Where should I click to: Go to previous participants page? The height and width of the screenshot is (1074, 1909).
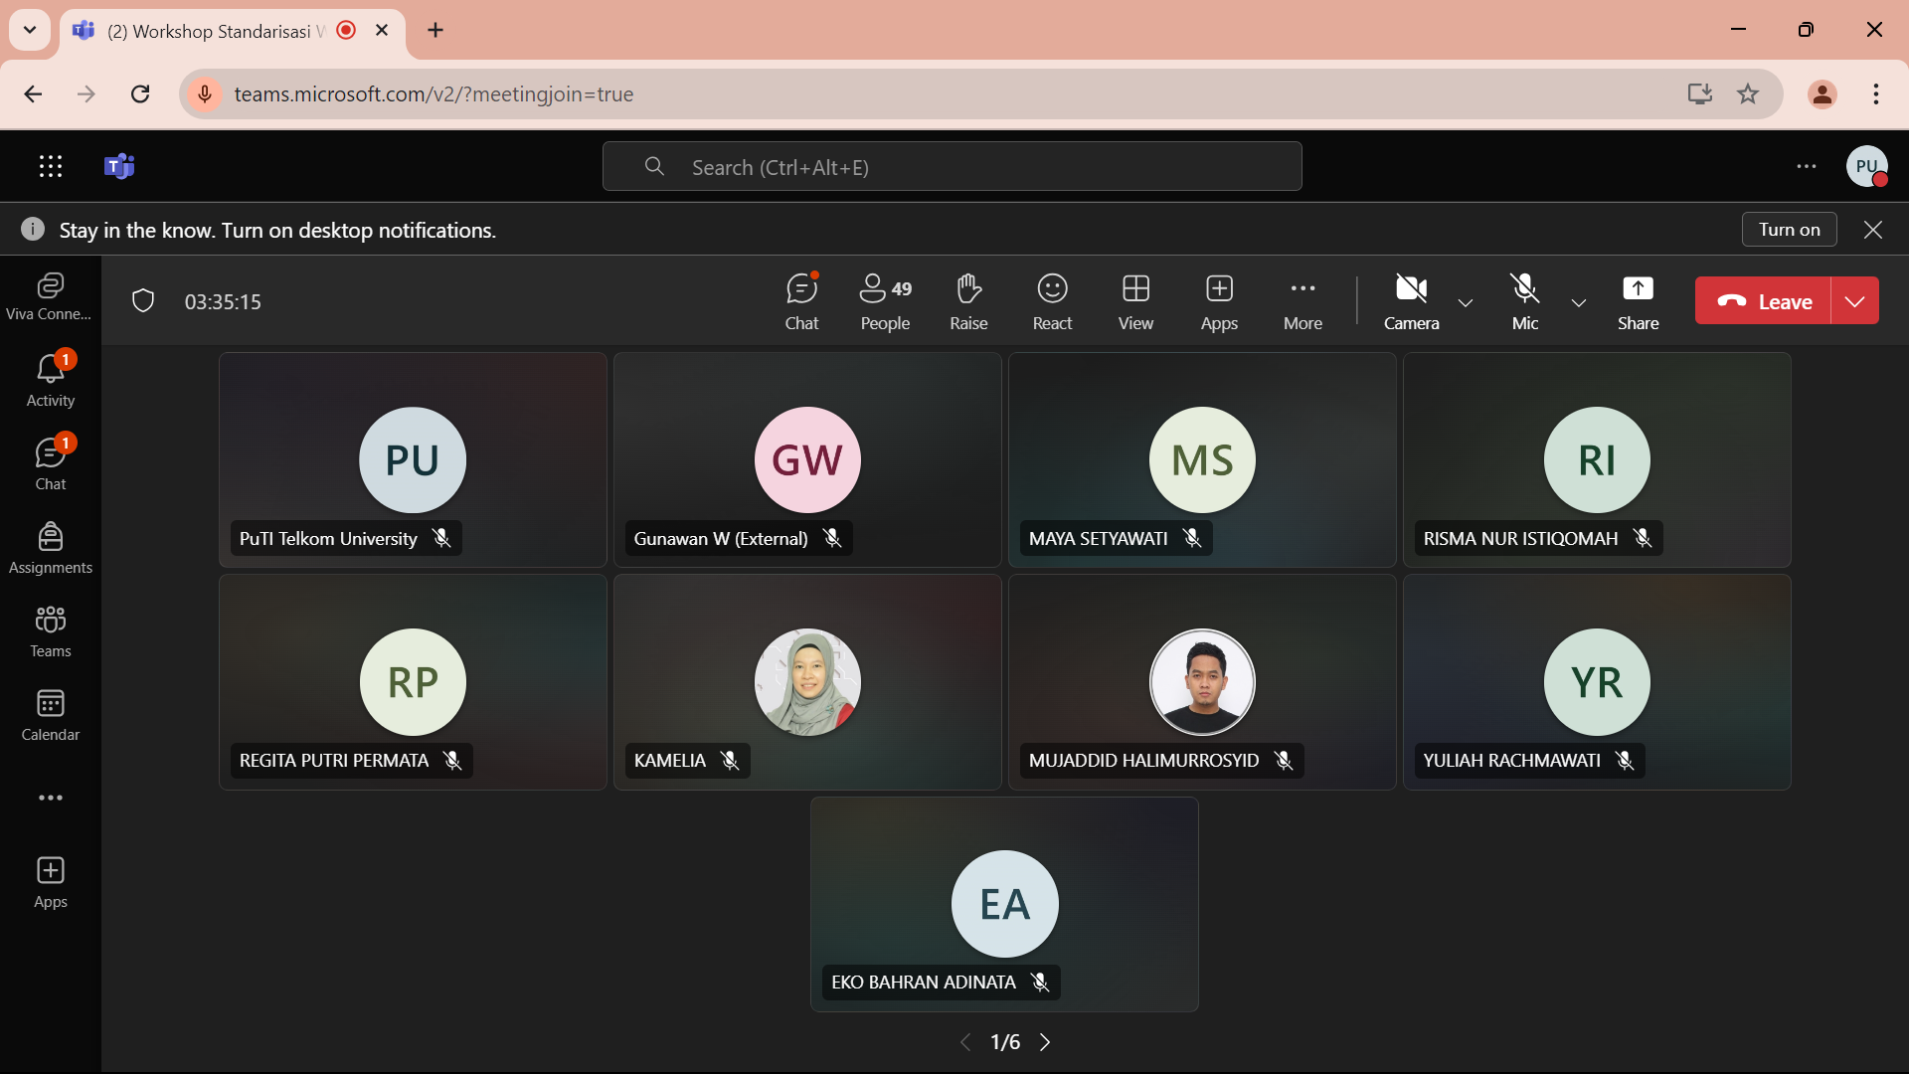[x=964, y=1041]
